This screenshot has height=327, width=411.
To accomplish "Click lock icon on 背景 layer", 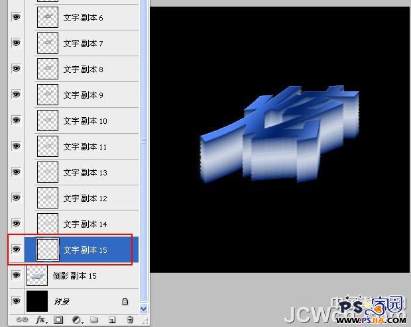I will [x=125, y=301].
